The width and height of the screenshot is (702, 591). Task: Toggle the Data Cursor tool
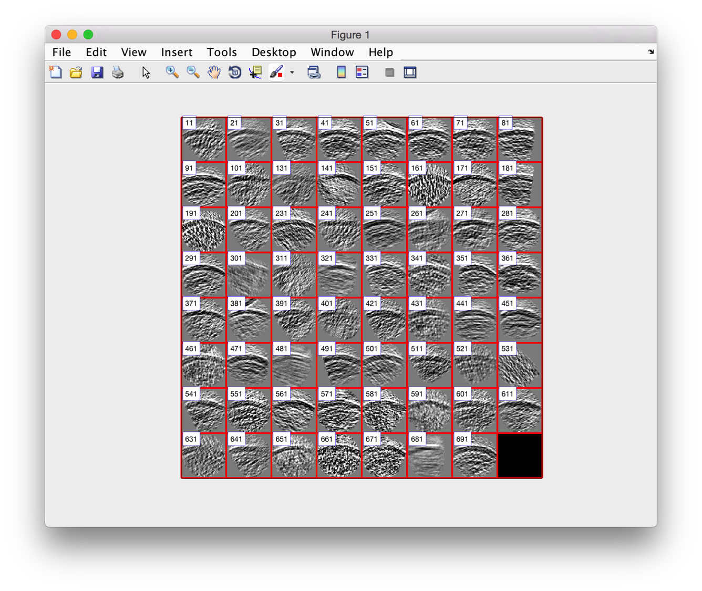pyautogui.click(x=256, y=72)
